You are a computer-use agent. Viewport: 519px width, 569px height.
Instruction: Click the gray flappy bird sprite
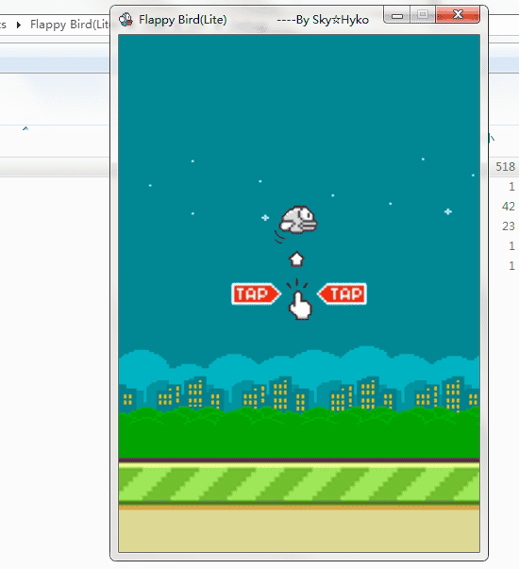[298, 220]
